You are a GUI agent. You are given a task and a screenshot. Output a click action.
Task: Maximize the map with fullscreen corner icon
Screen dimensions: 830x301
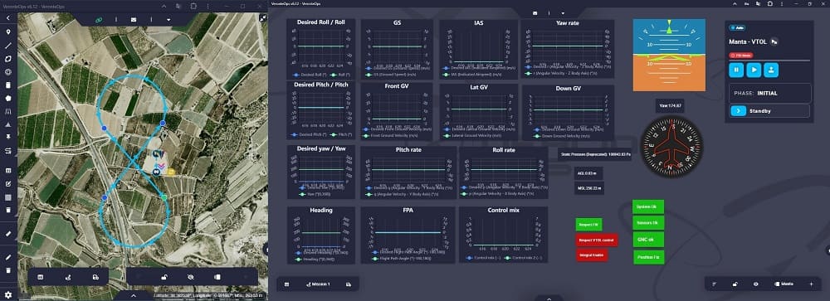pyautogui.click(x=262, y=17)
